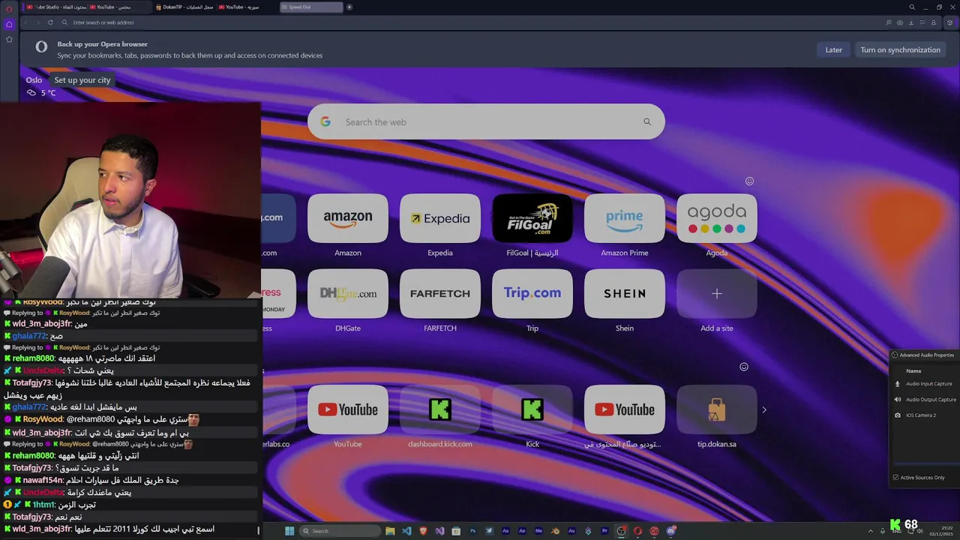Click the Search the web field
The width and height of the screenshot is (960, 540).
click(486, 121)
